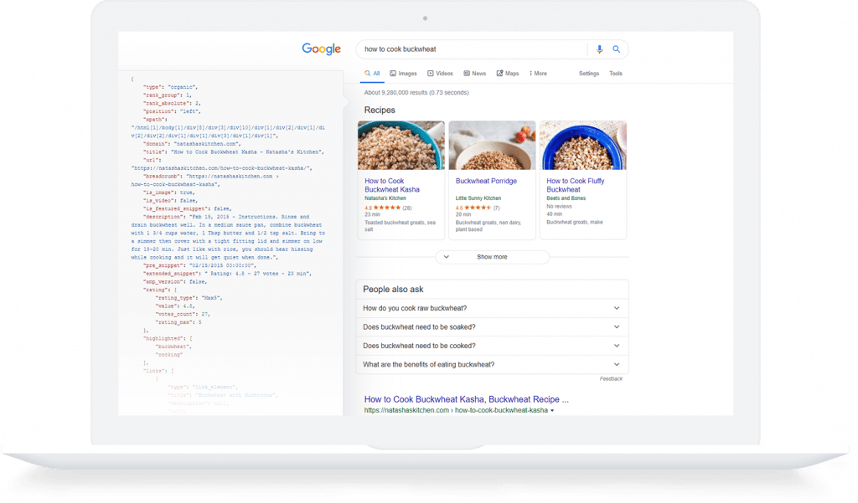This screenshot has width=858, height=503.
Task: Open the Tools menu
Action: 616,74
